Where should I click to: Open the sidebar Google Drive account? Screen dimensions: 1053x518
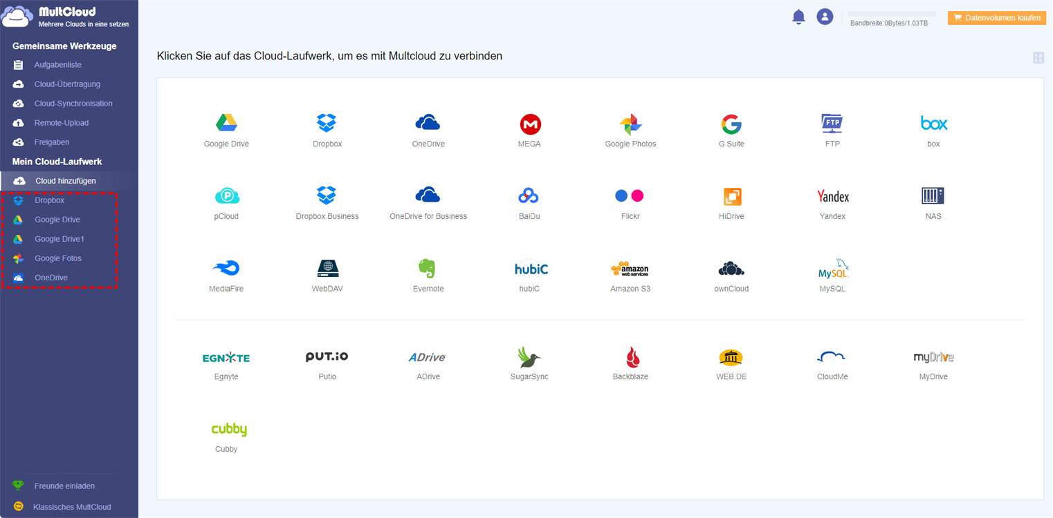tap(59, 220)
